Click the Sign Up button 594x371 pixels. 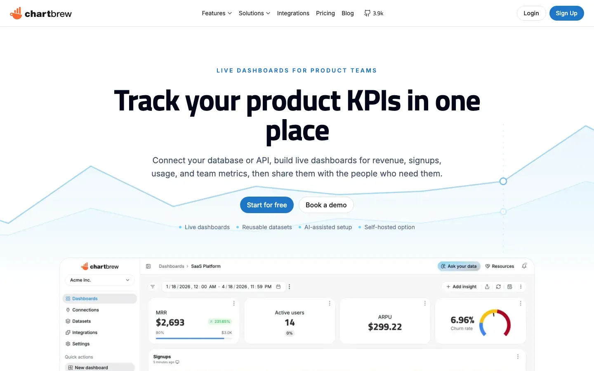tap(567, 13)
